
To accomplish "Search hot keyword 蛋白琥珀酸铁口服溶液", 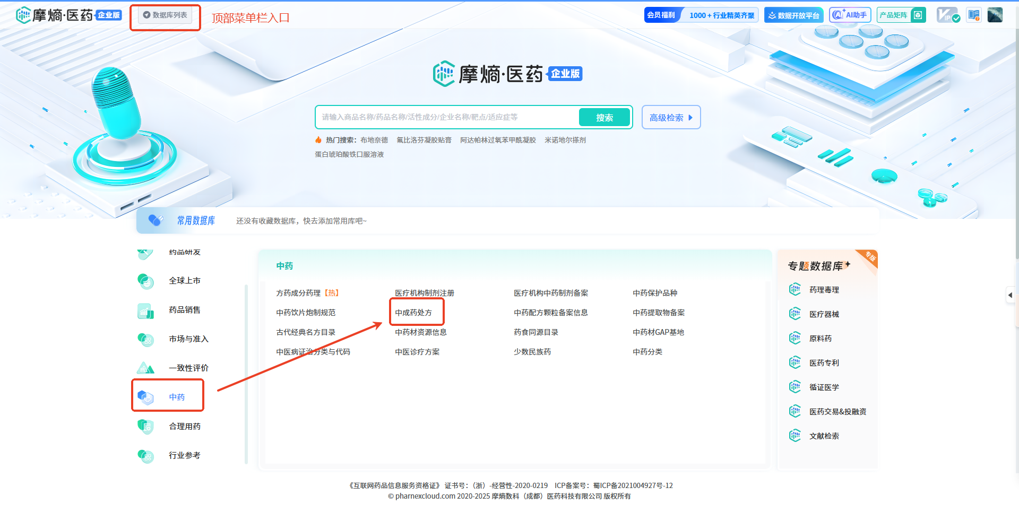I will tap(349, 154).
